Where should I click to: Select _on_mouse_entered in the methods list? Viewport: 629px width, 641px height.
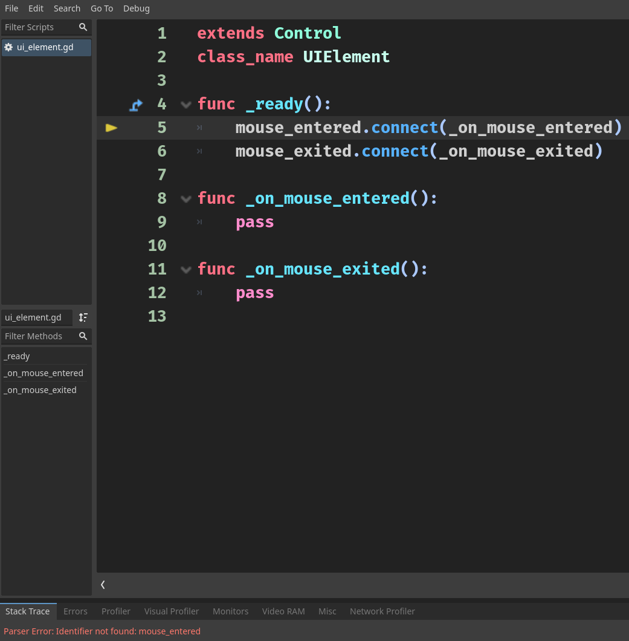(43, 373)
